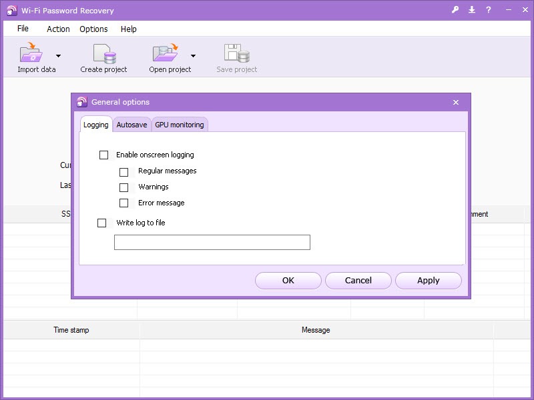Viewport: 534px width, 400px height.
Task: Click the Wi-Fi Password Recovery app logo
Action: 11,11
